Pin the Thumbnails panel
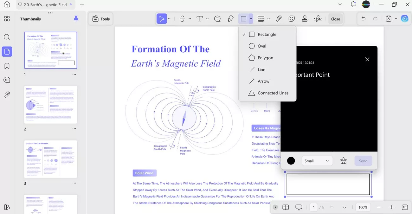412x214 pixels. click(76, 19)
